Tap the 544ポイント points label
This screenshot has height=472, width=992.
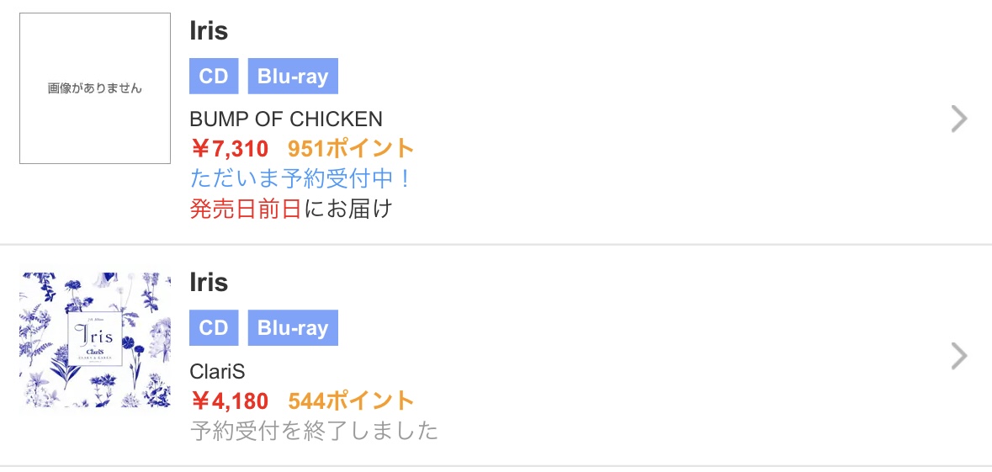[x=351, y=400]
